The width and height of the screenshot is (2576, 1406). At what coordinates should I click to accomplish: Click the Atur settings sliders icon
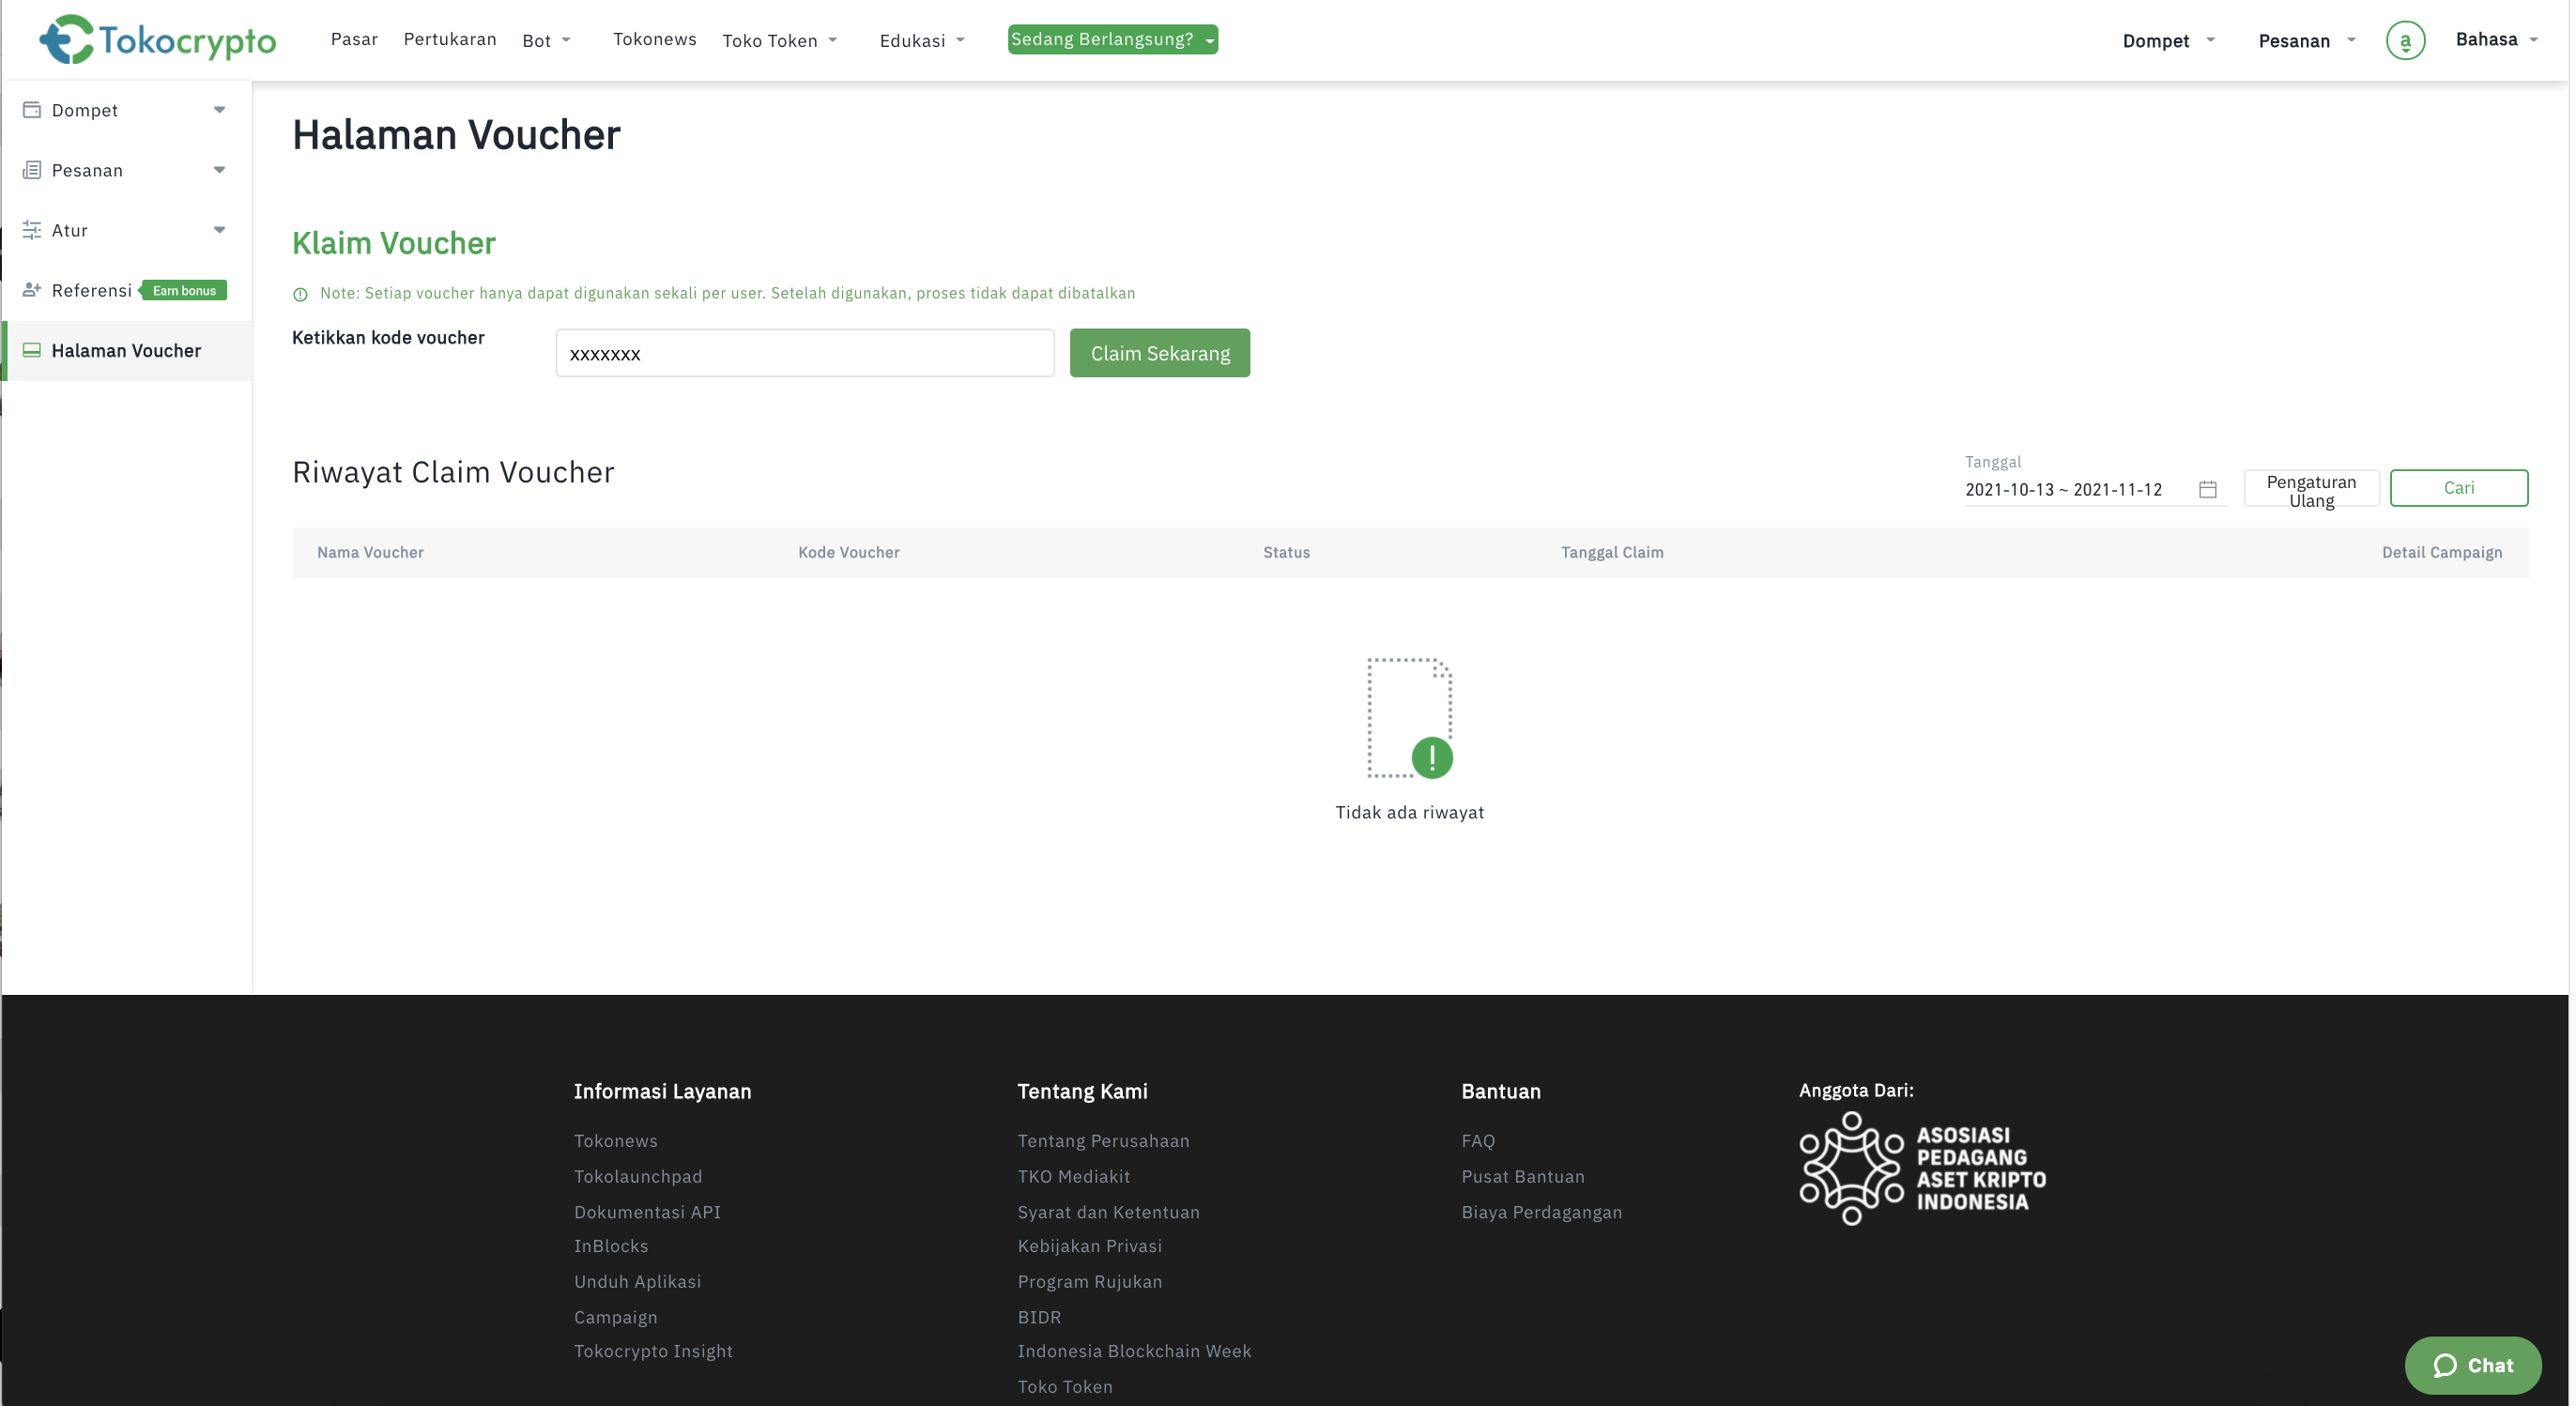pyautogui.click(x=32, y=230)
